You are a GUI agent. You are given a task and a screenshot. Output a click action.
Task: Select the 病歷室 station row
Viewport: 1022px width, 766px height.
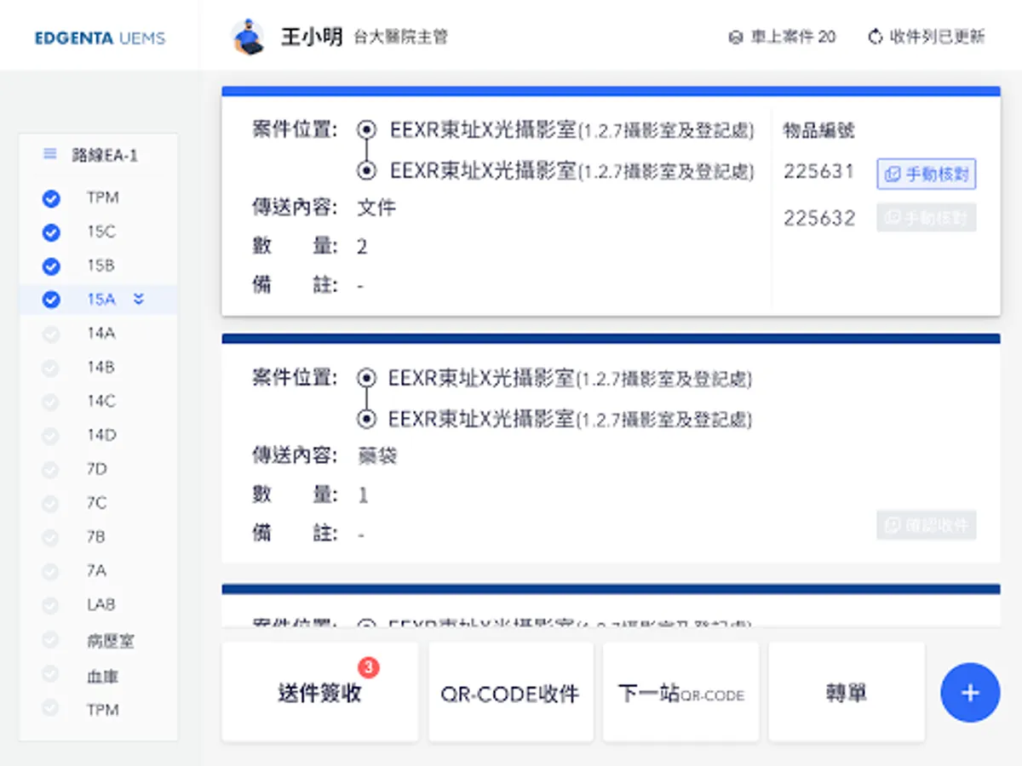(98, 641)
